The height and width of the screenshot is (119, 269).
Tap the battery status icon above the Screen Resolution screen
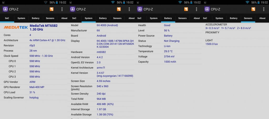pyautogui.click(x=124, y=2)
